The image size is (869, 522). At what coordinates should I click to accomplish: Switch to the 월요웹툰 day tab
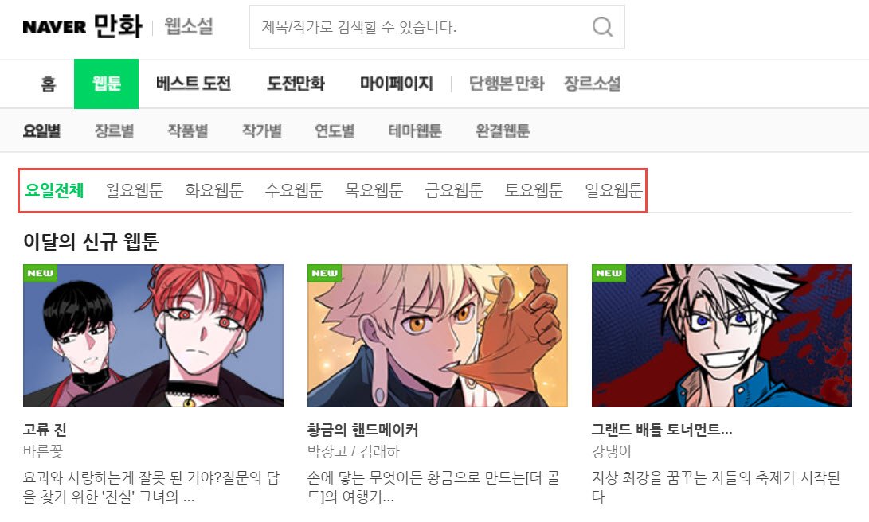pos(134,190)
